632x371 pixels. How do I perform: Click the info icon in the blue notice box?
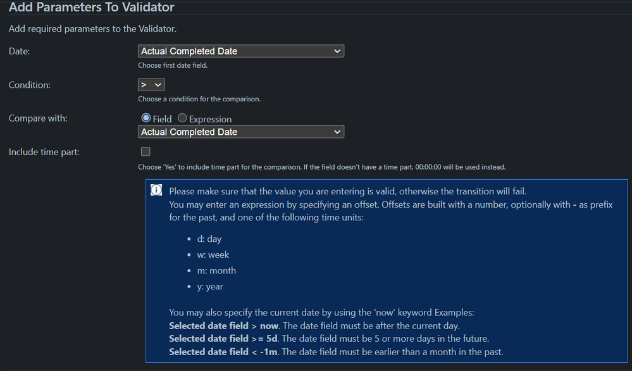pyautogui.click(x=156, y=190)
